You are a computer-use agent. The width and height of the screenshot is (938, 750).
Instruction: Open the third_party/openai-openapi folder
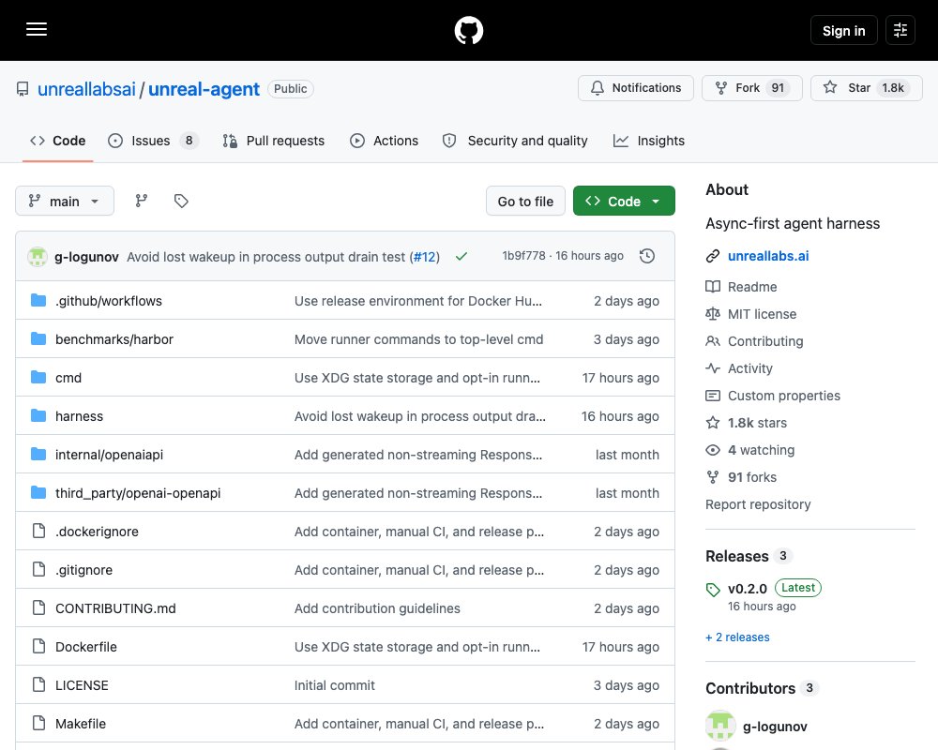tap(138, 493)
